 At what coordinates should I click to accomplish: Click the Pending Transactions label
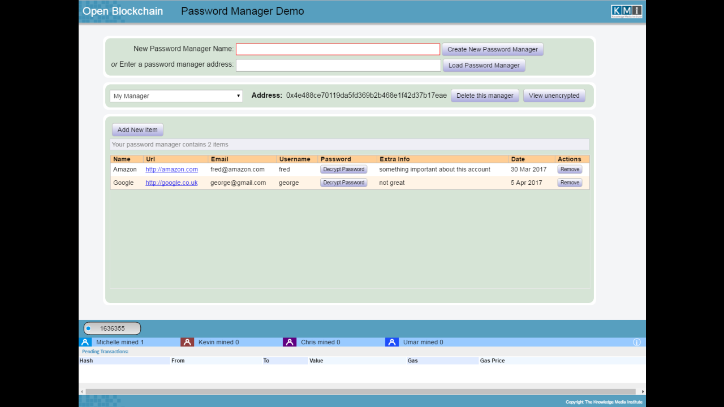105,352
